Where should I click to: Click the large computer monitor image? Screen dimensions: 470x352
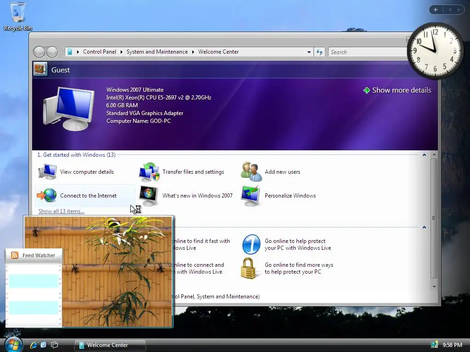pyautogui.click(x=69, y=108)
